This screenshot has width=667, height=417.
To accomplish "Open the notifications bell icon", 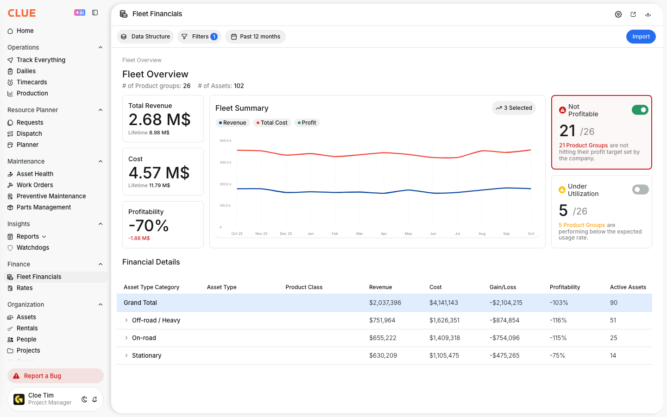I will click(x=94, y=399).
